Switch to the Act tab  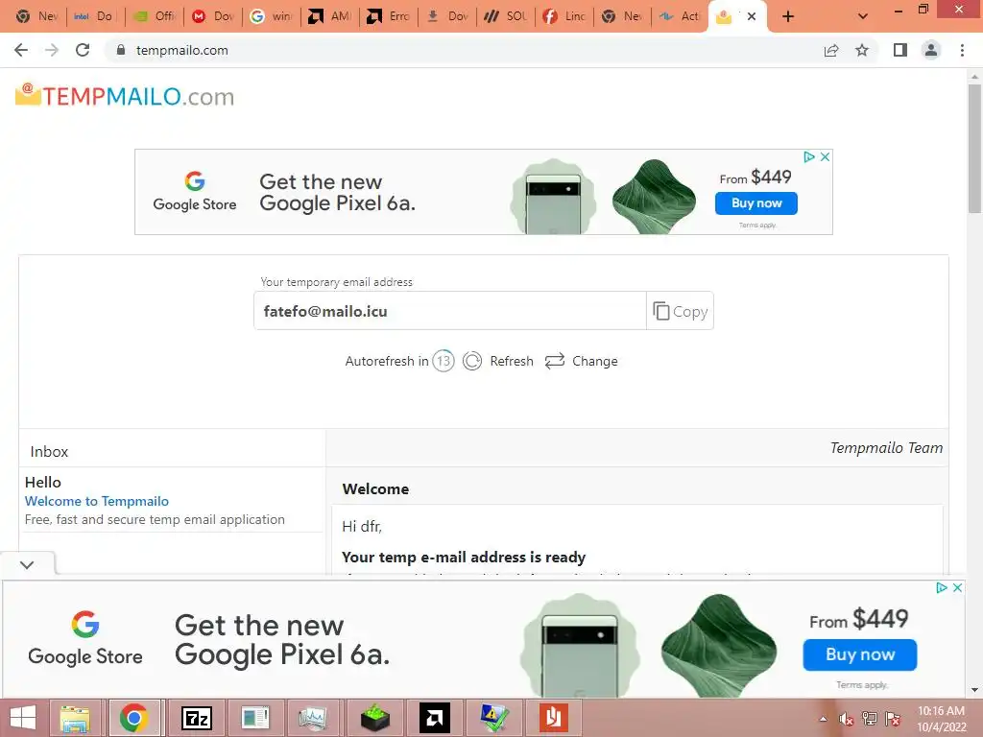click(x=681, y=16)
